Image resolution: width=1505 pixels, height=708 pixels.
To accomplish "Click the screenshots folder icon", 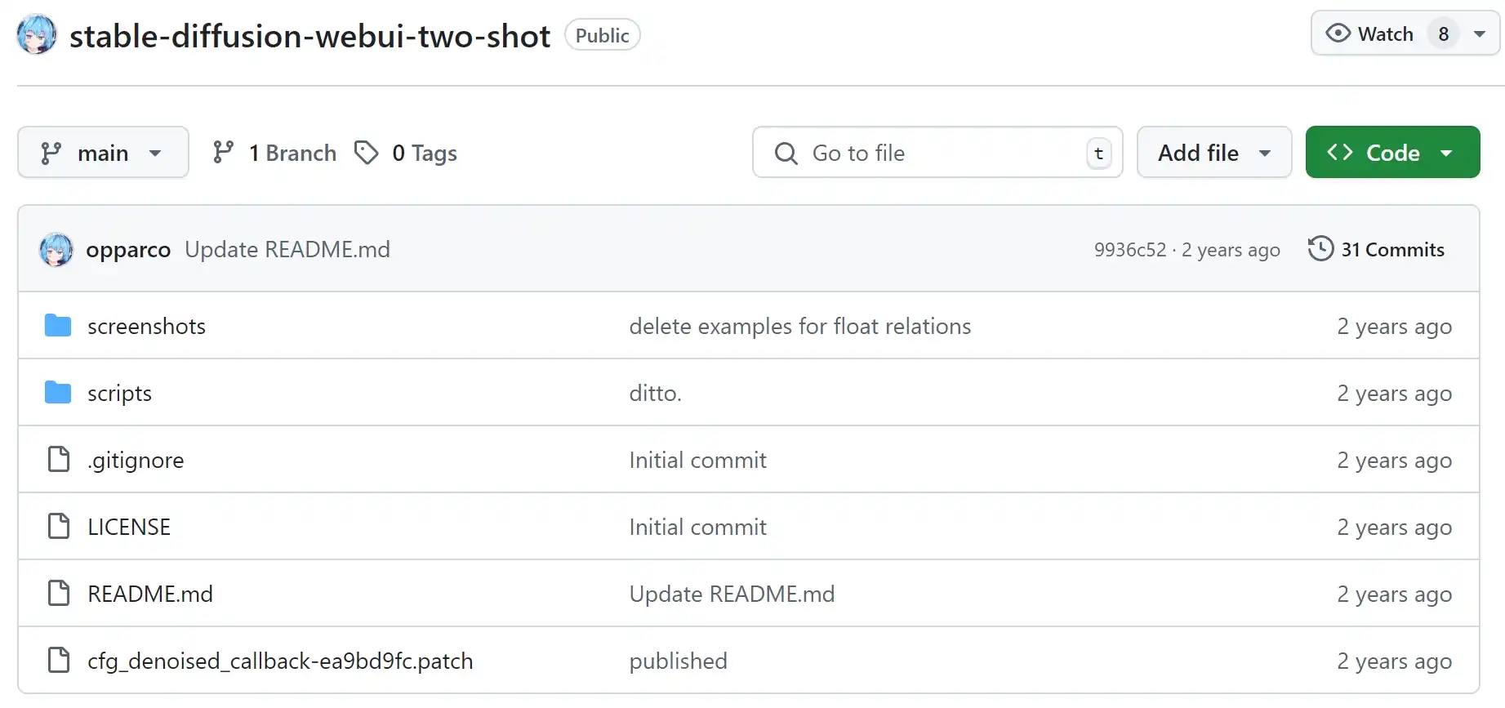I will [x=58, y=326].
